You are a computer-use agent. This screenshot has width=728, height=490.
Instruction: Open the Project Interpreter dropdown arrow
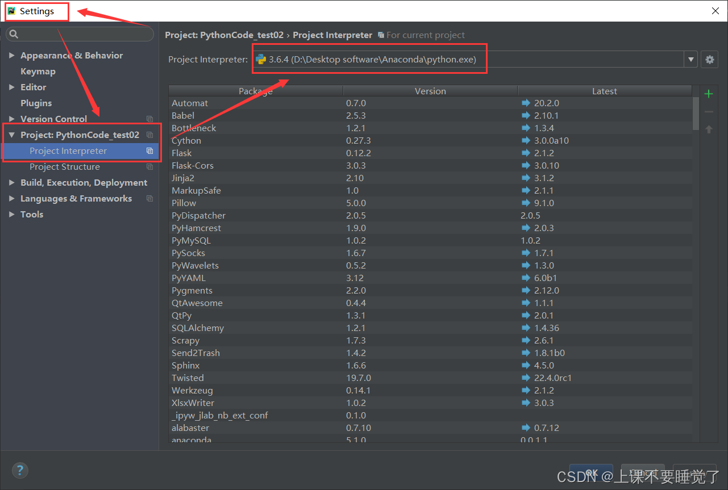[690, 60]
